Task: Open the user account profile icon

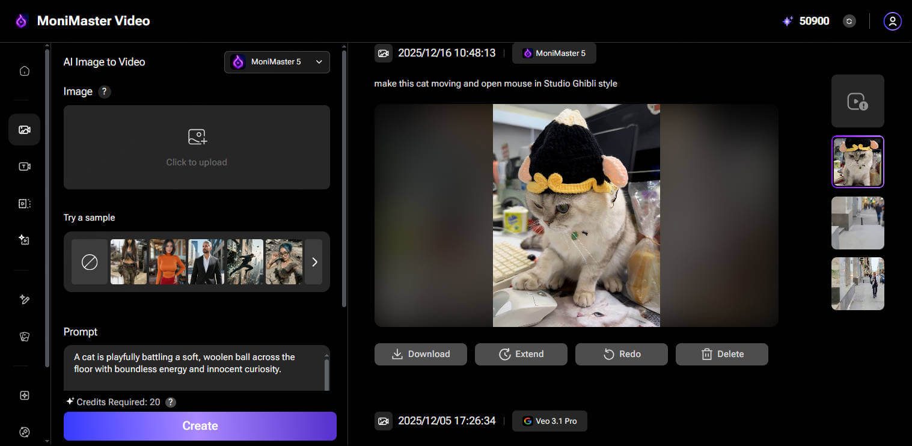Action: coord(892,21)
